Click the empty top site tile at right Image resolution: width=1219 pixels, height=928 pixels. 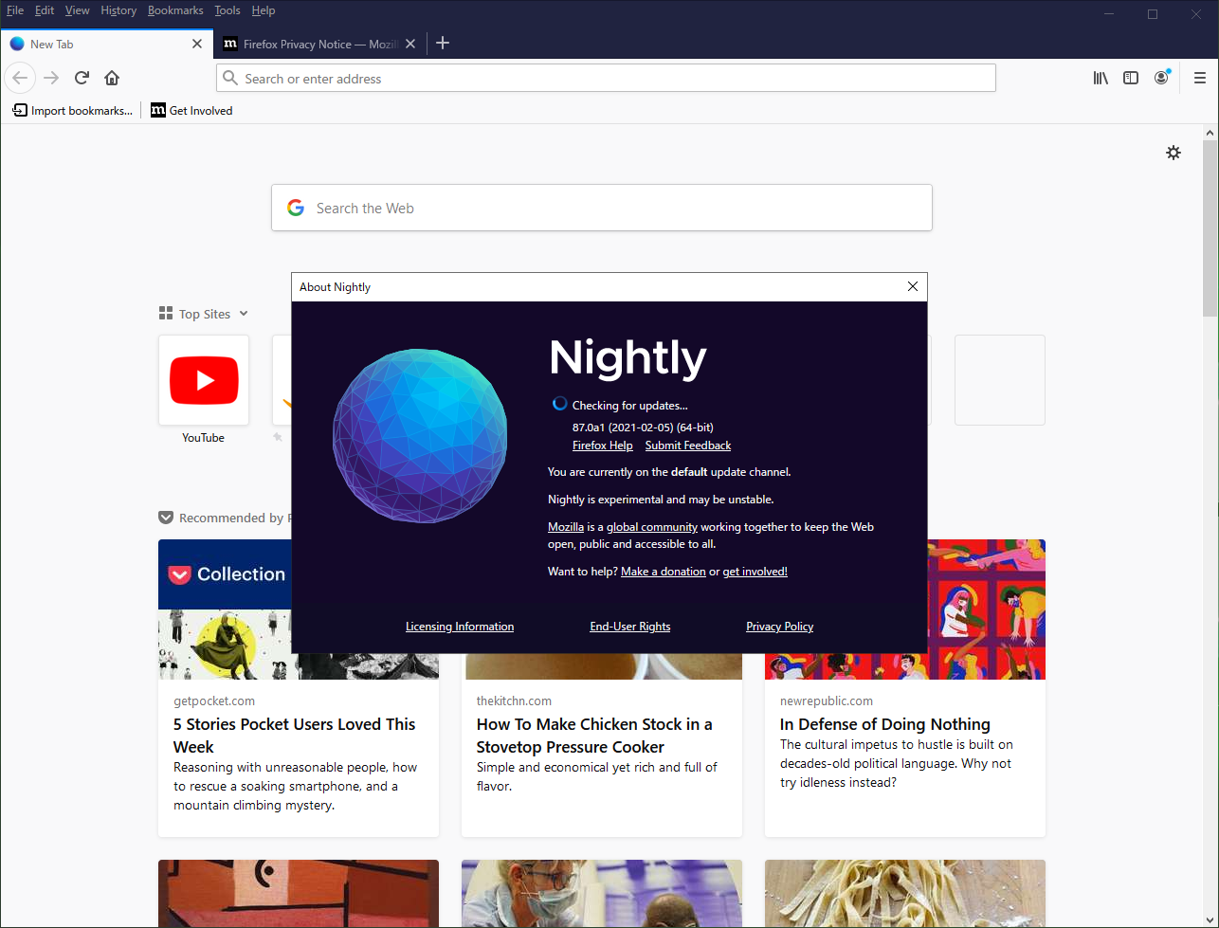[x=1000, y=380]
